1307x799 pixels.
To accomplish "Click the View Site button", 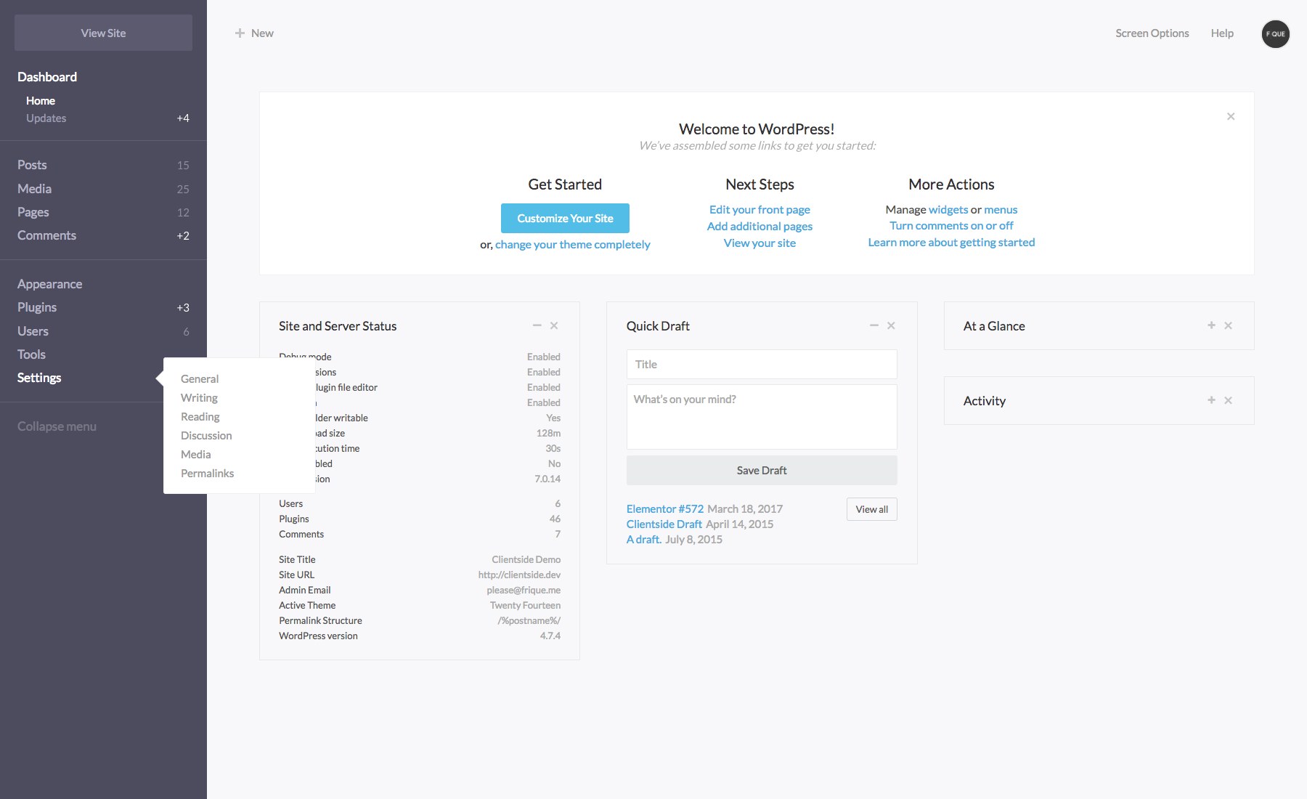I will click(x=103, y=33).
